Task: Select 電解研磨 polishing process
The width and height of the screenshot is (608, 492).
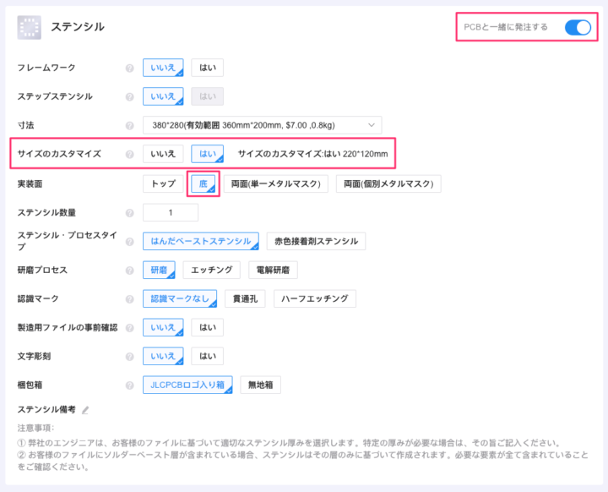Action: tap(273, 271)
